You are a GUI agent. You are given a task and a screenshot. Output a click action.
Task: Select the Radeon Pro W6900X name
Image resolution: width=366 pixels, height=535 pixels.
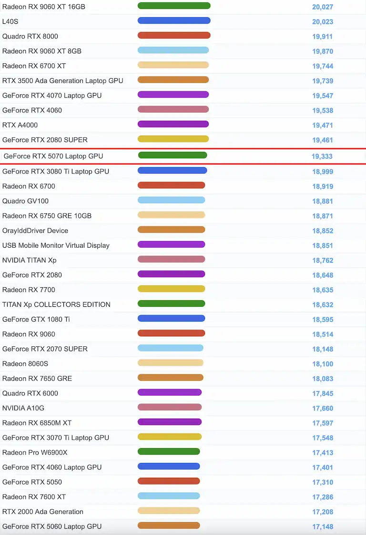click(x=35, y=453)
